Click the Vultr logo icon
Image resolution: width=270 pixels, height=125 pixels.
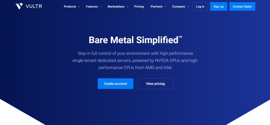19,6
